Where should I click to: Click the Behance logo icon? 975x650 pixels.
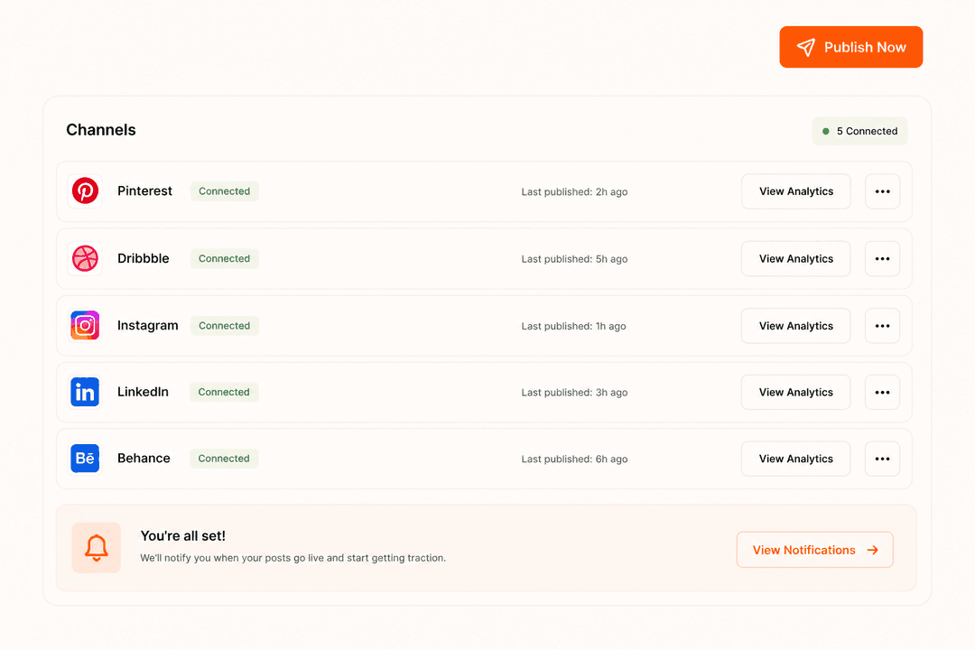coord(85,459)
